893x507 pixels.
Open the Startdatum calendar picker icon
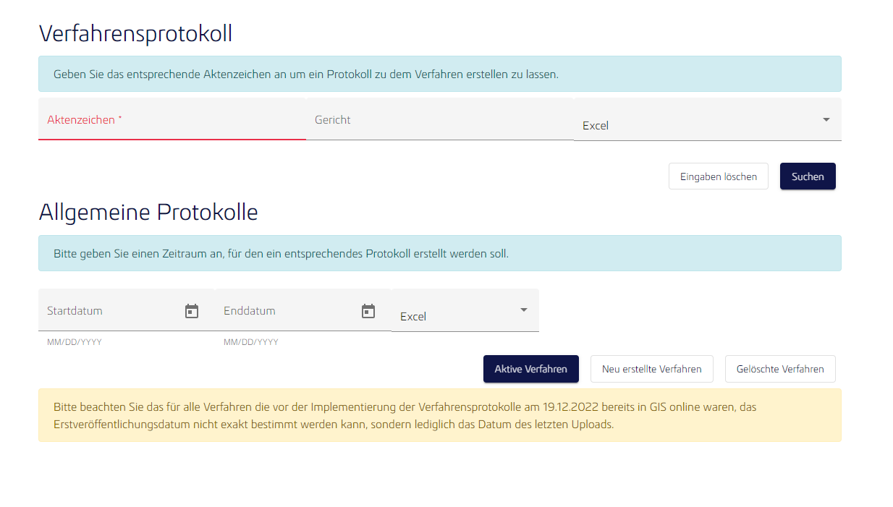pos(192,311)
